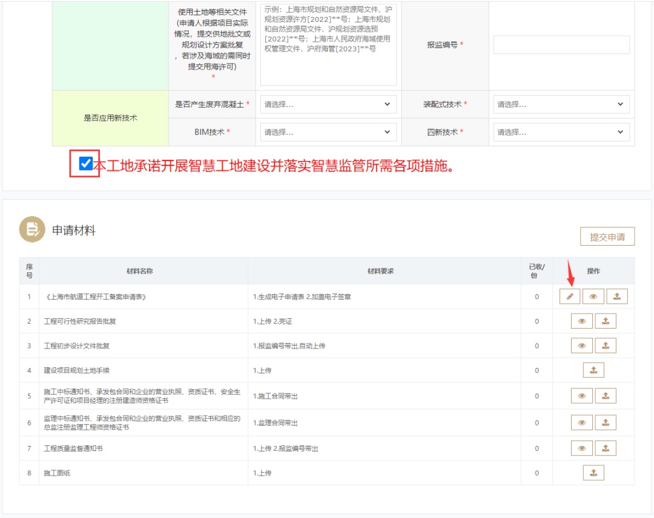Screen dimensions: 654x518
Task: Open the BIM技术 selection dropdown
Action: [x=328, y=132]
